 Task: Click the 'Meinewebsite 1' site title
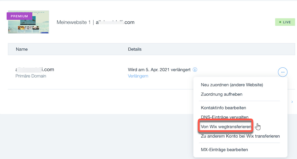(73, 22)
